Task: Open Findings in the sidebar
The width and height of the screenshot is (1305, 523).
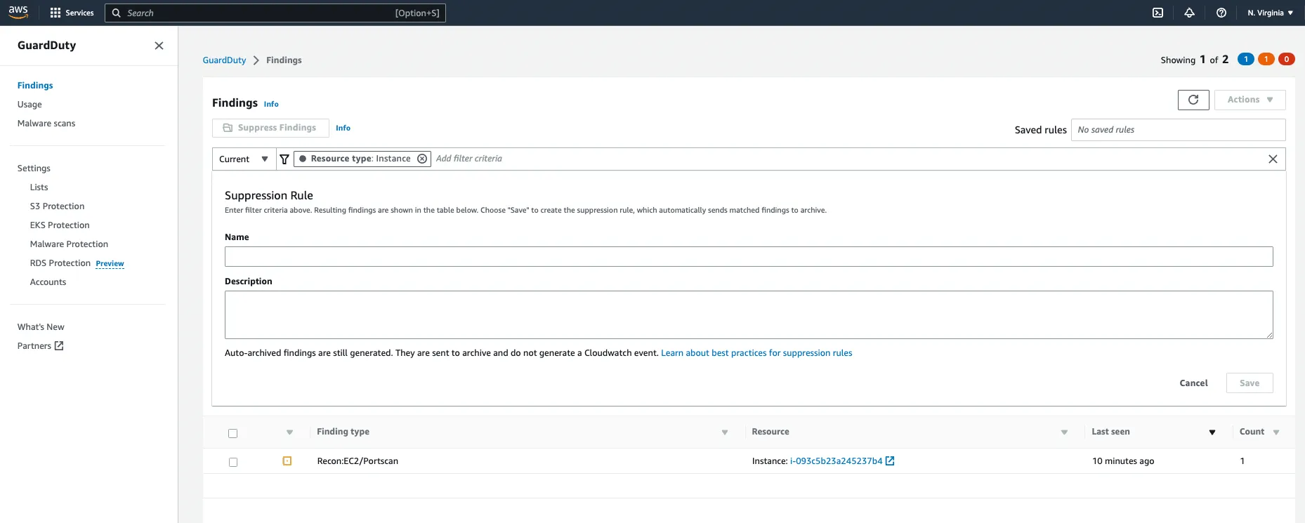Action: [35, 85]
